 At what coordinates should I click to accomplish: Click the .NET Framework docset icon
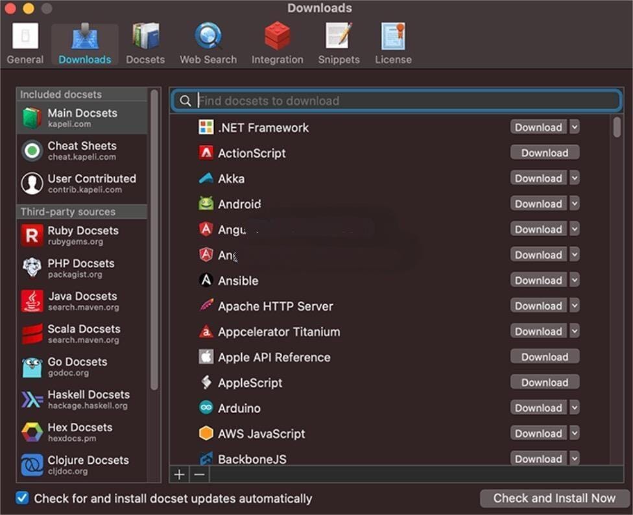click(206, 127)
